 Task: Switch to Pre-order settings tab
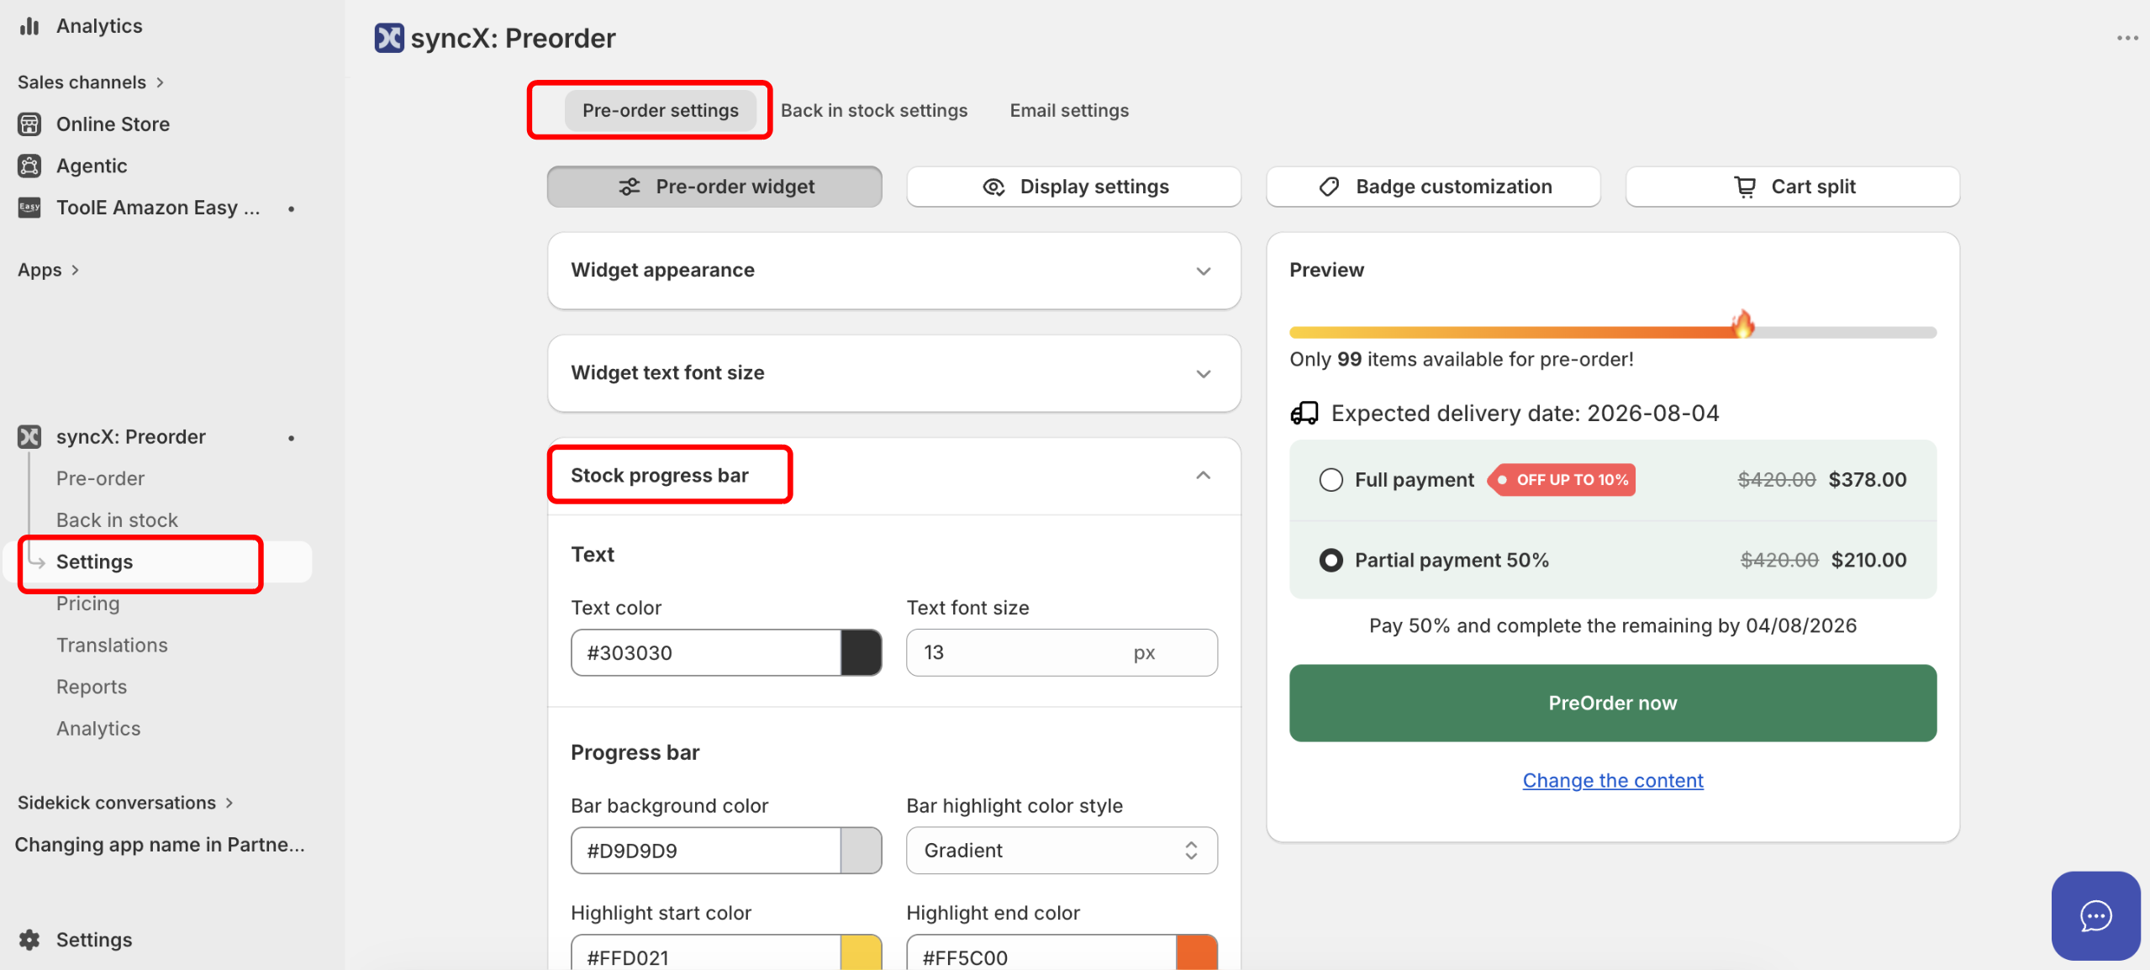pos(661,111)
